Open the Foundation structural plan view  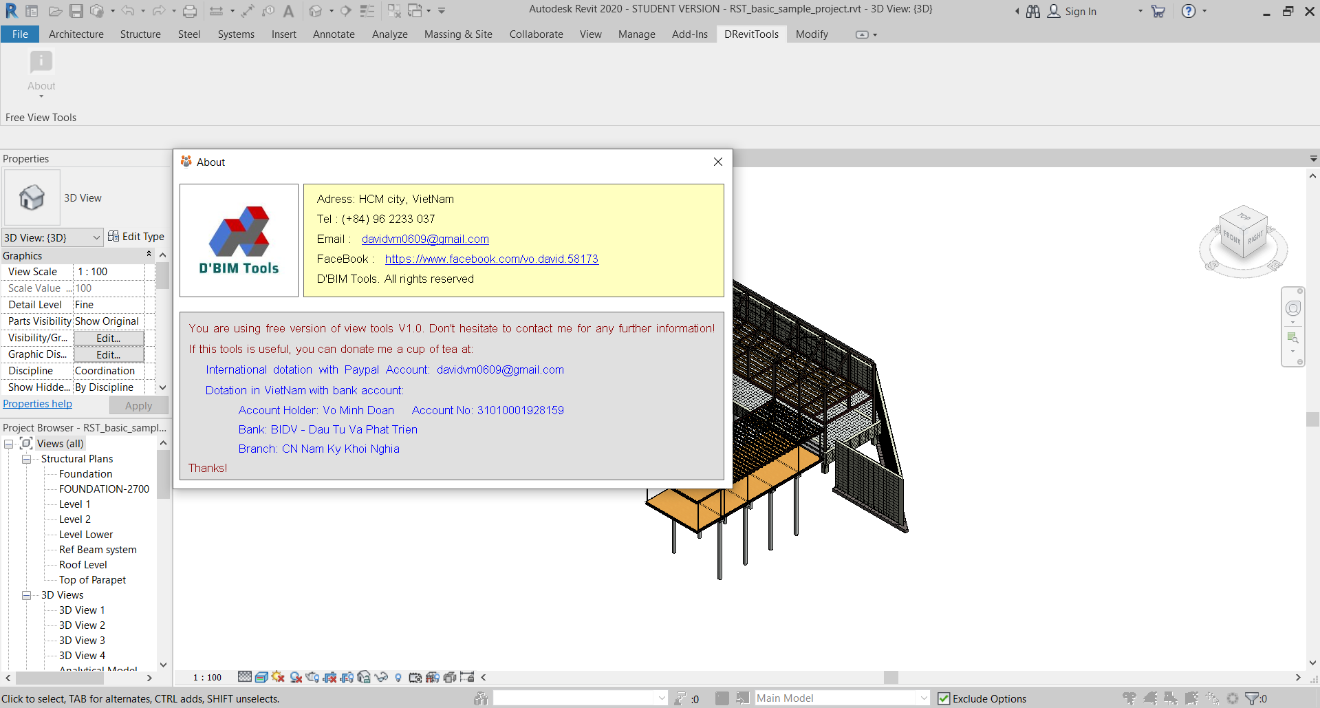tap(85, 474)
